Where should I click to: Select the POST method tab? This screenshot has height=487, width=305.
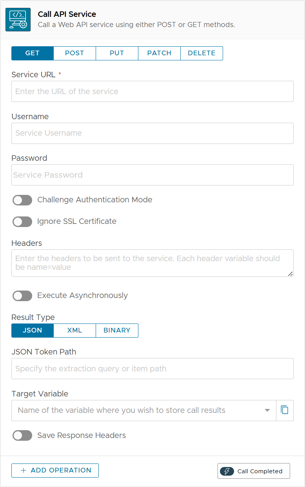[x=74, y=53]
